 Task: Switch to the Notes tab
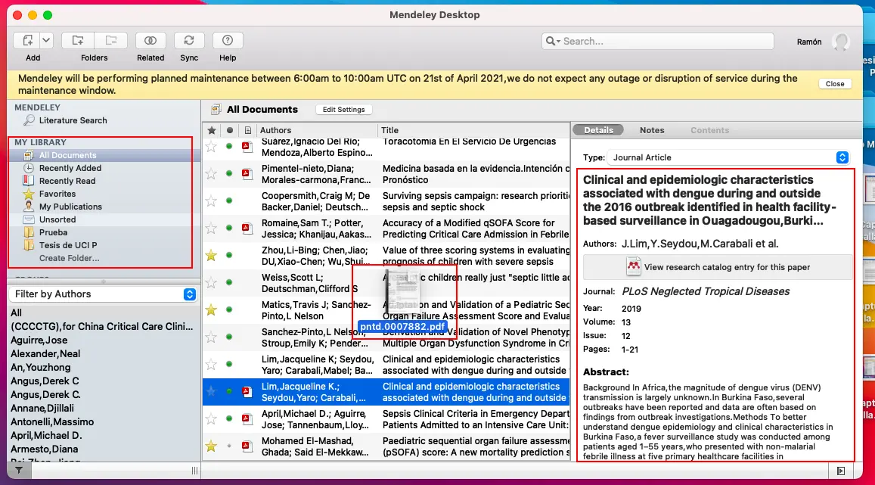(x=651, y=130)
